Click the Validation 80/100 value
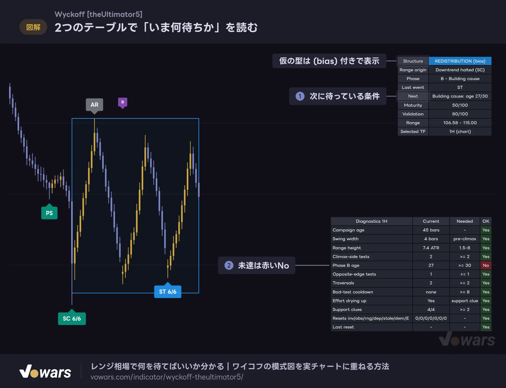Screen dimensions: 506x388 [x=460, y=114]
